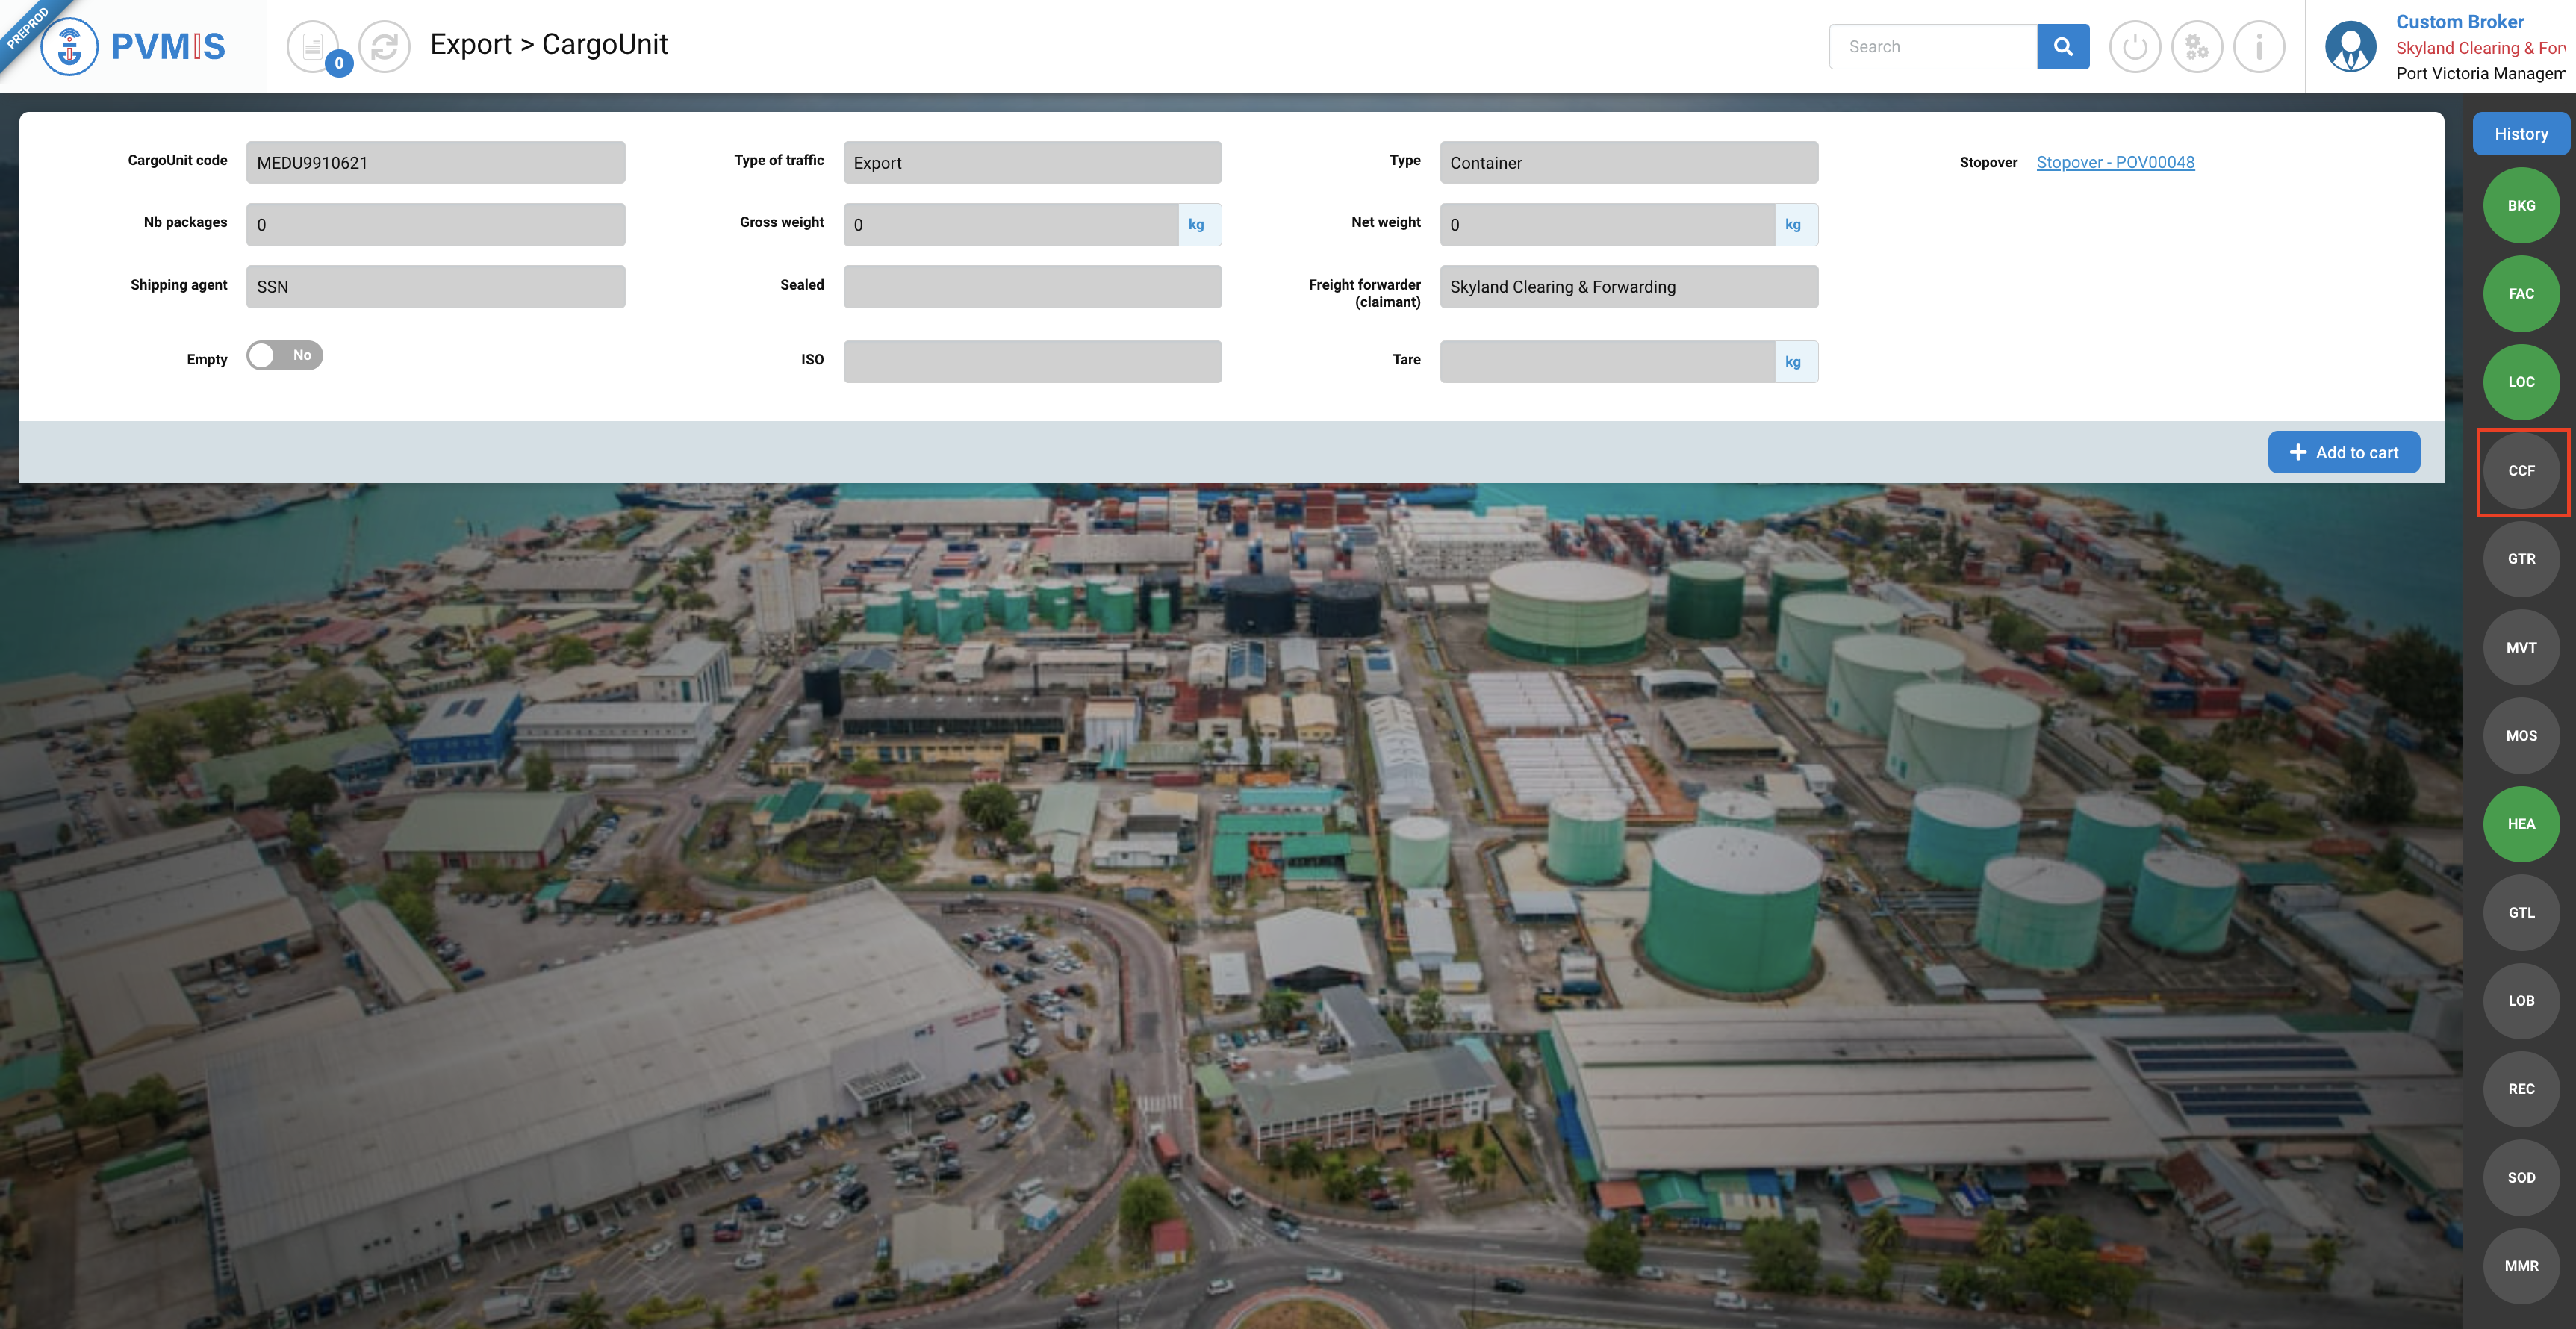Click the power logout icon
2576x1329 pixels.
2134,46
